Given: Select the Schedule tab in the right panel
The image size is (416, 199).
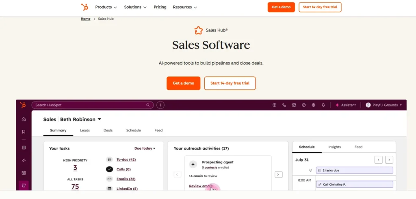Looking at the screenshot, I should point(307,147).
